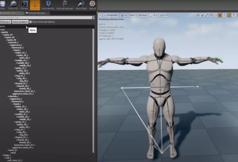
Task: Open the grid snap size value dropdown
Action: [x=224, y=15]
